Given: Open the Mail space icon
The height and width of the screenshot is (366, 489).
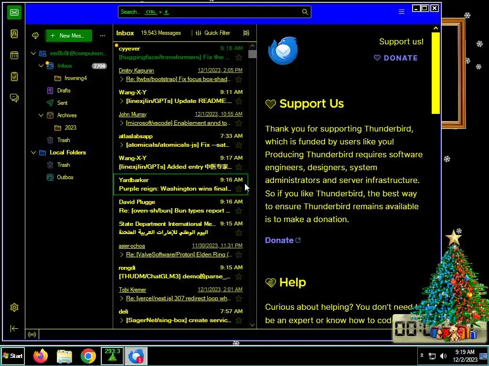Looking at the screenshot, I should [14, 12].
